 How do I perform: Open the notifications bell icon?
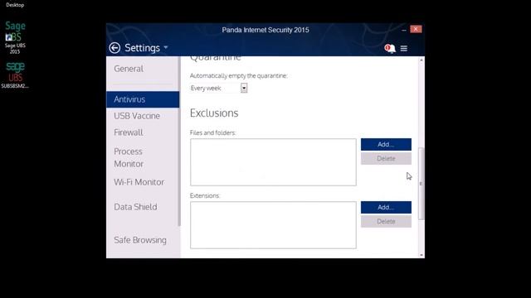(x=390, y=48)
